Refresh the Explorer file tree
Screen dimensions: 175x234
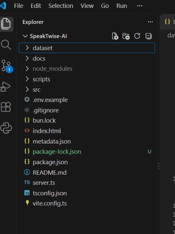tap(137, 36)
